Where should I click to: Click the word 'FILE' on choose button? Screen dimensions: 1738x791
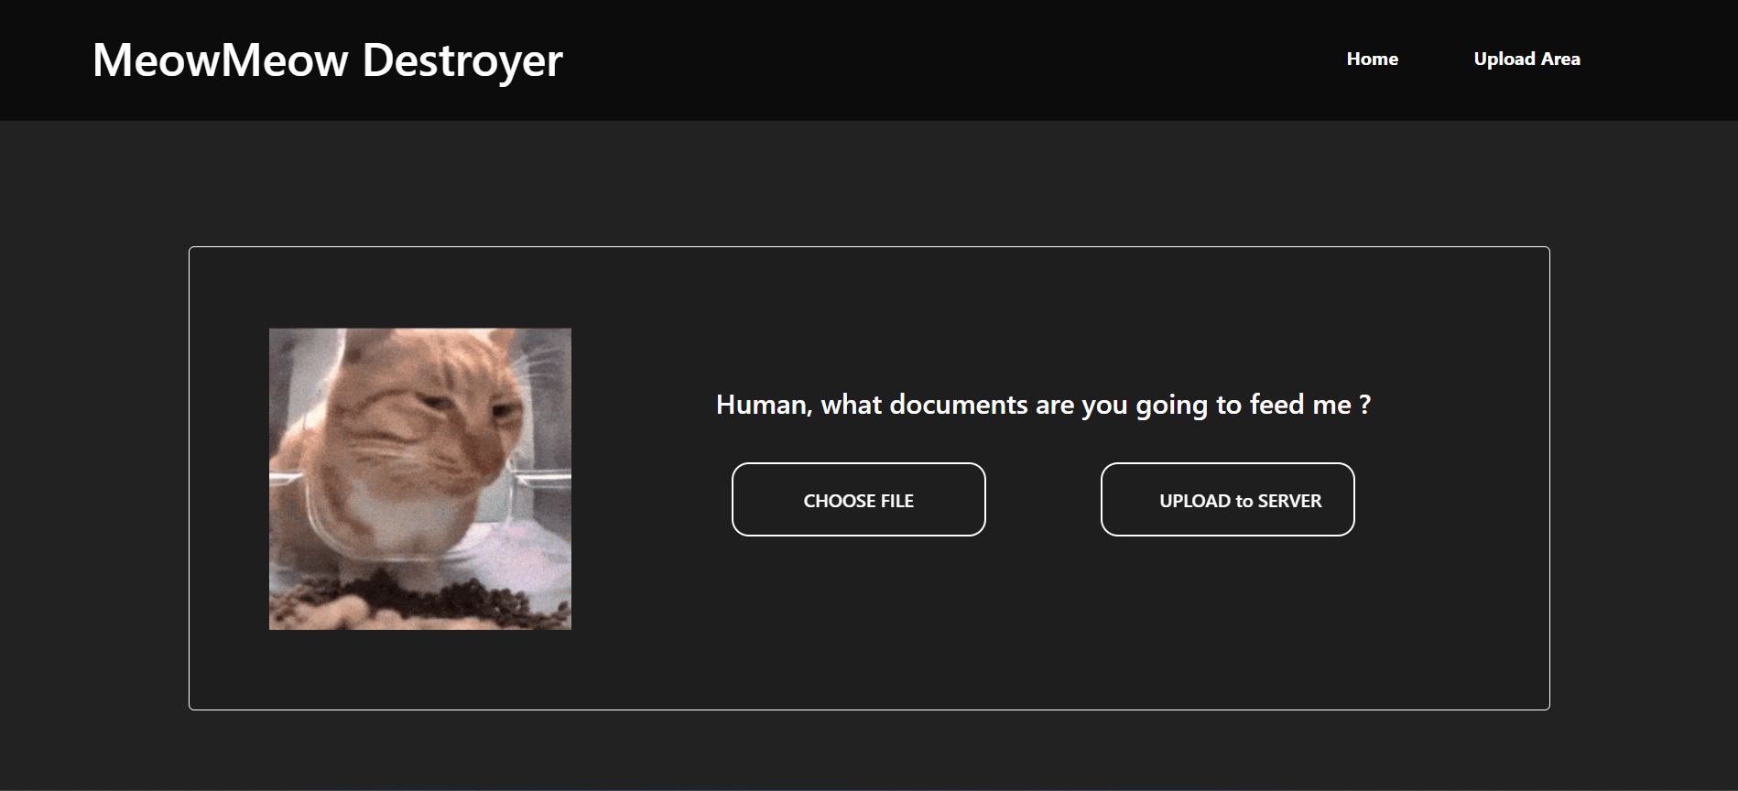pos(896,501)
